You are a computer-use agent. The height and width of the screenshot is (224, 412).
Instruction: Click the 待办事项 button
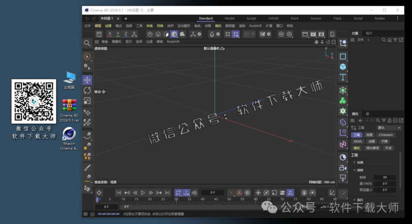point(372,148)
